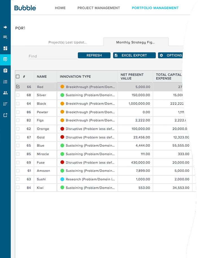The height and width of the screenshot is (258, 198).
Task: Select the project name 'Gold'
Action: pos(41,137)
